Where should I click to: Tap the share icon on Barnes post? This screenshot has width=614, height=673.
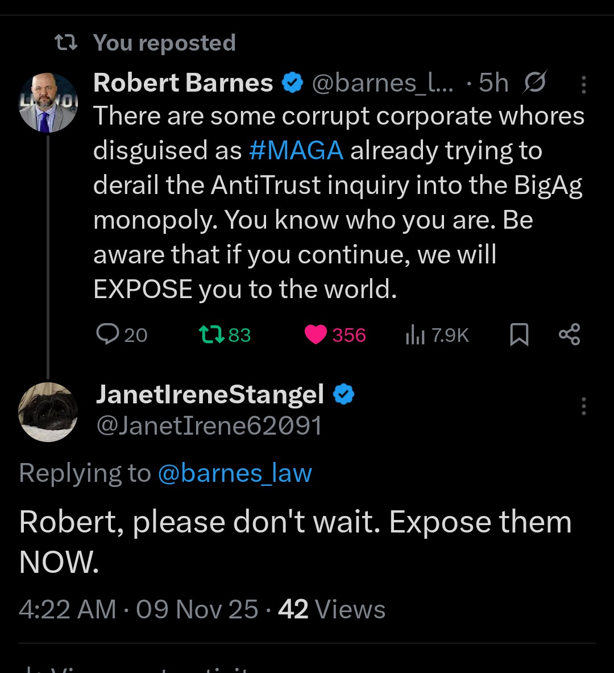click(x=569, y=335)
